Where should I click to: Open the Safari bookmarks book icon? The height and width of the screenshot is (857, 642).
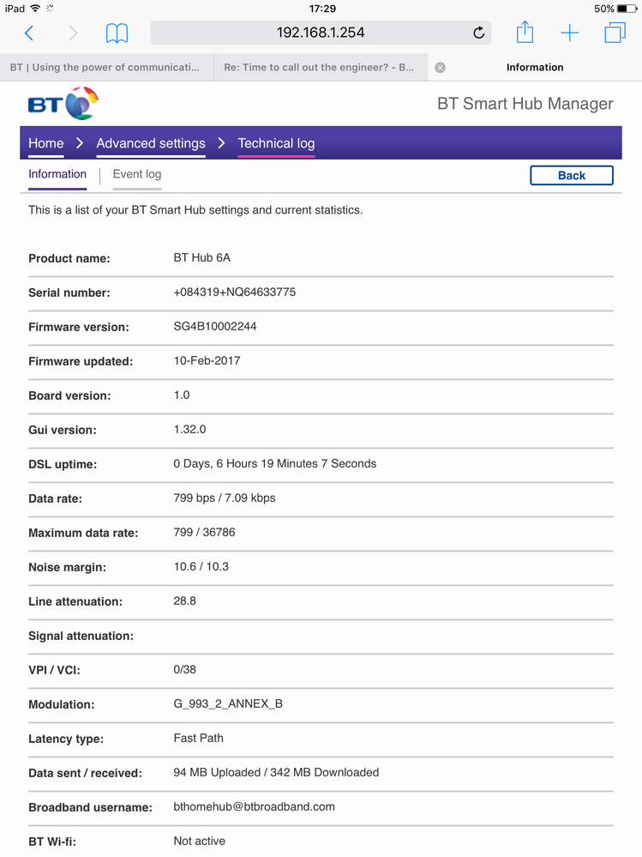[x=117, y=33]
